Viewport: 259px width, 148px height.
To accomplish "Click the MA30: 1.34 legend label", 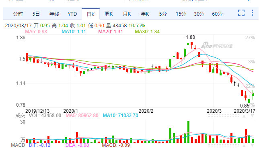I will [x=147, y=31].
